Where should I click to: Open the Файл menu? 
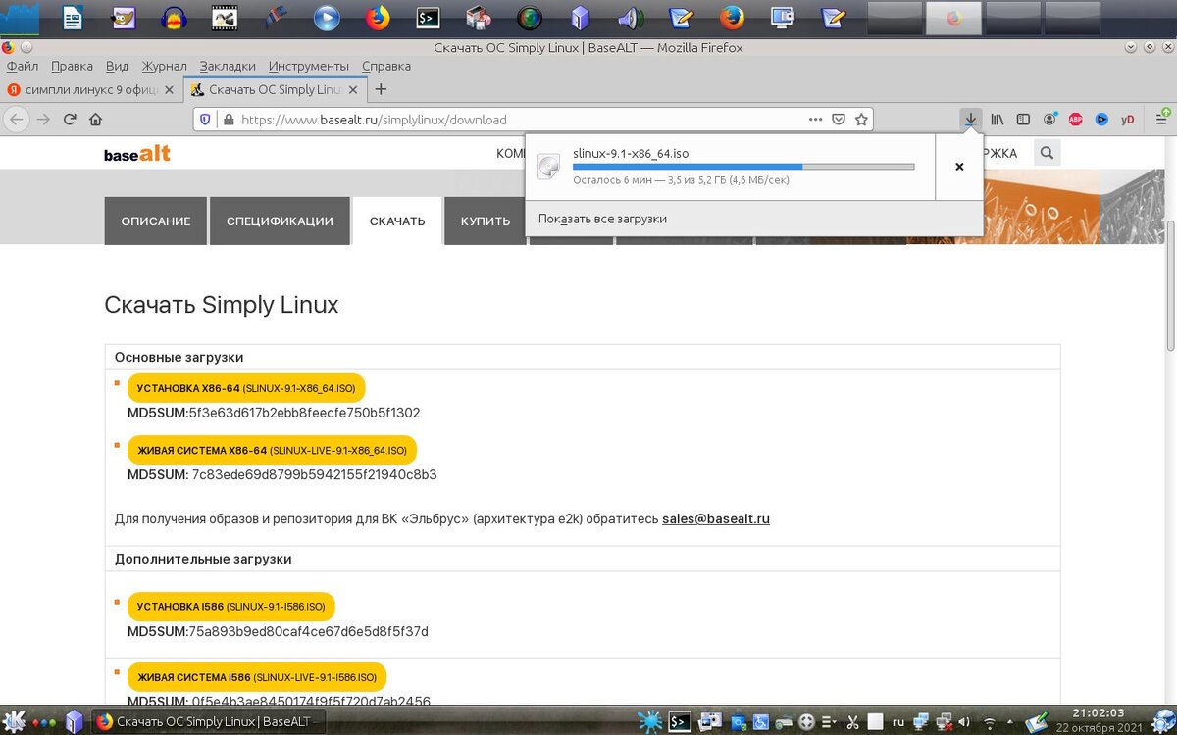[23, 66]
